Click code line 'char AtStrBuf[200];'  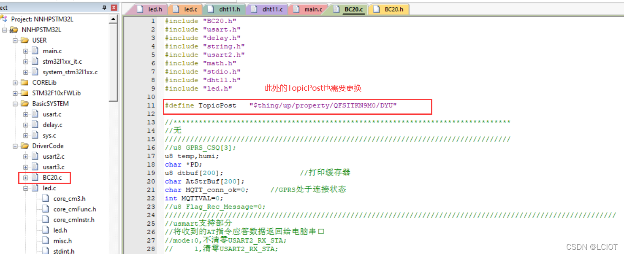pyautogui.click(x=205, y=181)
